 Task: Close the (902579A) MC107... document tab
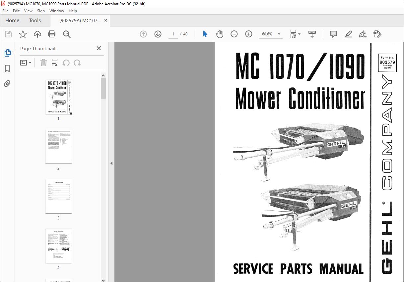coord(105,21)
